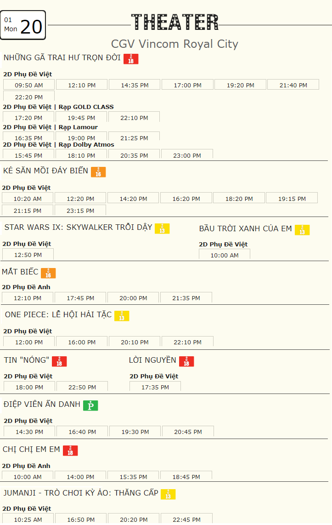Choose the 17:35 PM LỜI NGUYỀN showtime
The height and width of the screenshot is (525, 332).
tap(155, 386)
